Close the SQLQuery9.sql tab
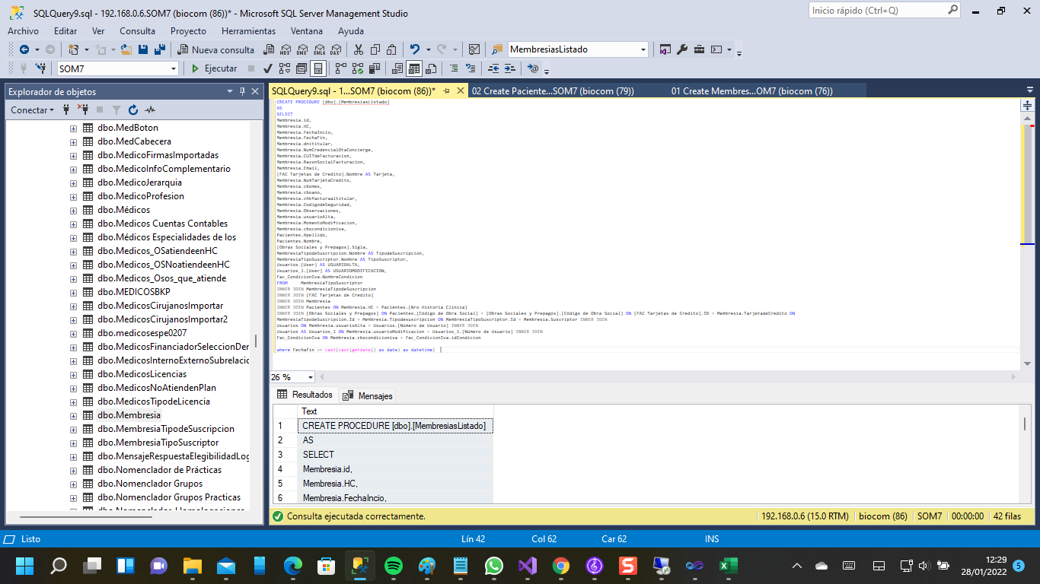 (x=460, y=91)
